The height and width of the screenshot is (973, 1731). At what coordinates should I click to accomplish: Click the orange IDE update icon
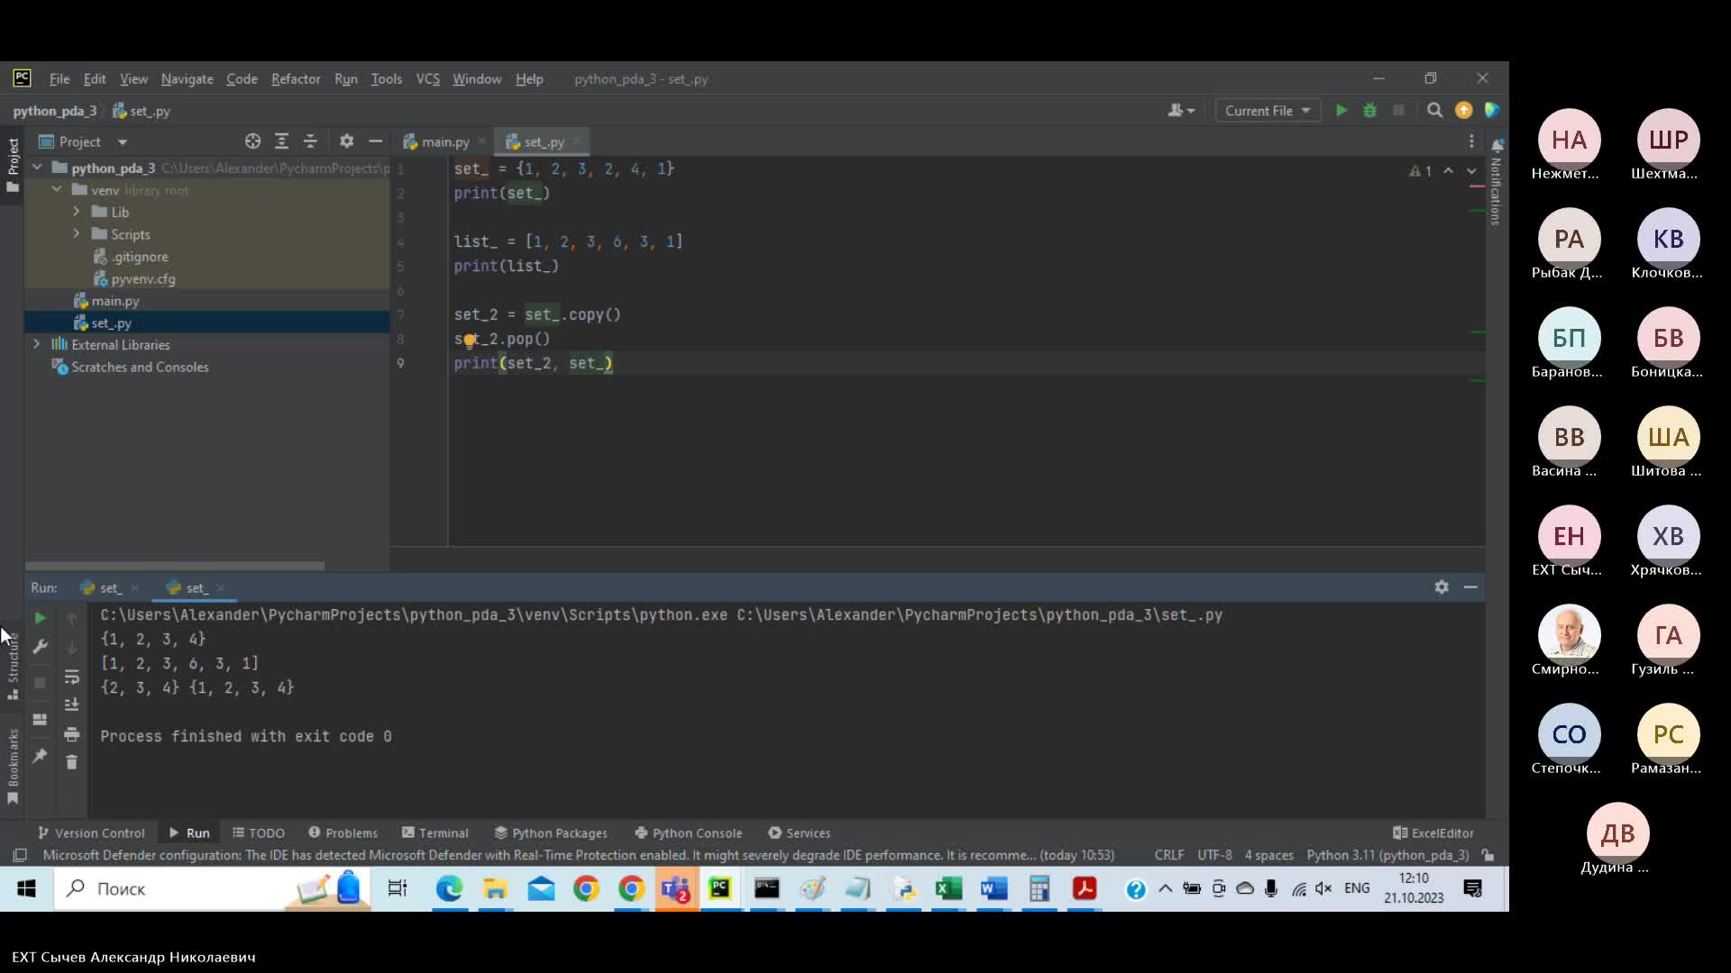coord(1463,110)
